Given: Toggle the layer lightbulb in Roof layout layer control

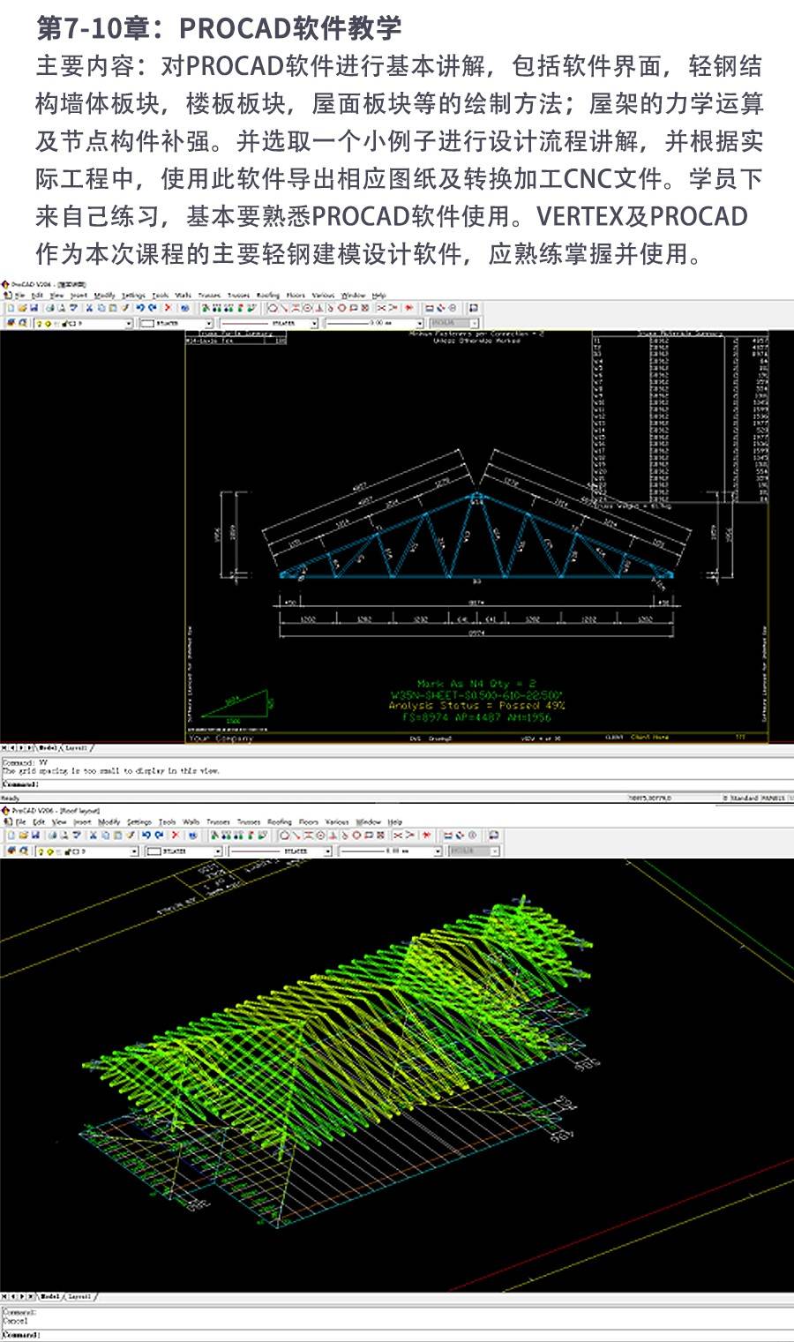Looking at the screenshot, I should tap(41, 851).
